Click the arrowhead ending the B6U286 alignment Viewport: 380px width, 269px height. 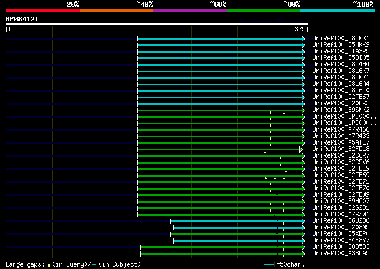click(304, 221)
